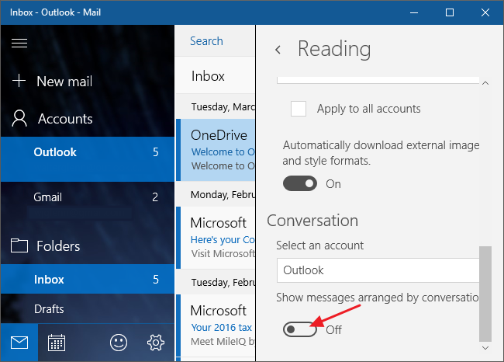Viewport: 504px width, 362px height.
Task: Click the "Select an account" label
Action: pos(319,245)
